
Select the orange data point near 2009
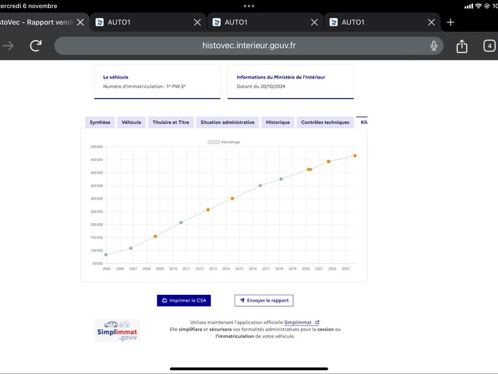click(x=155, y=236)
